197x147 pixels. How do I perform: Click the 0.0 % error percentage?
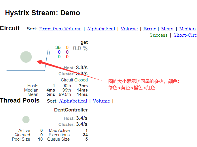point(80,48)
